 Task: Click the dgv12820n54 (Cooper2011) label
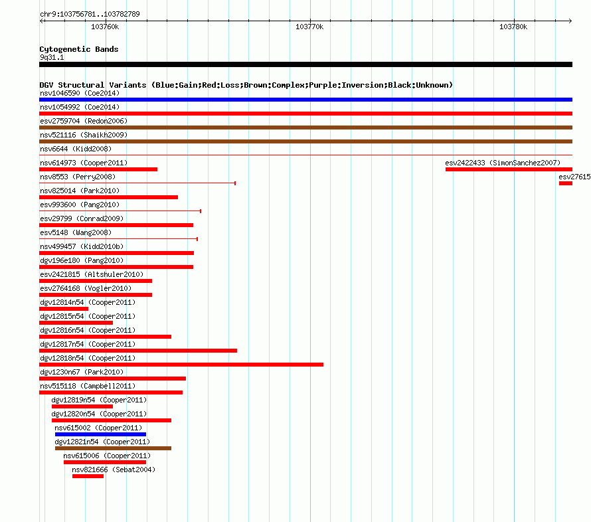pyautogui.click(x=99, y=414)
